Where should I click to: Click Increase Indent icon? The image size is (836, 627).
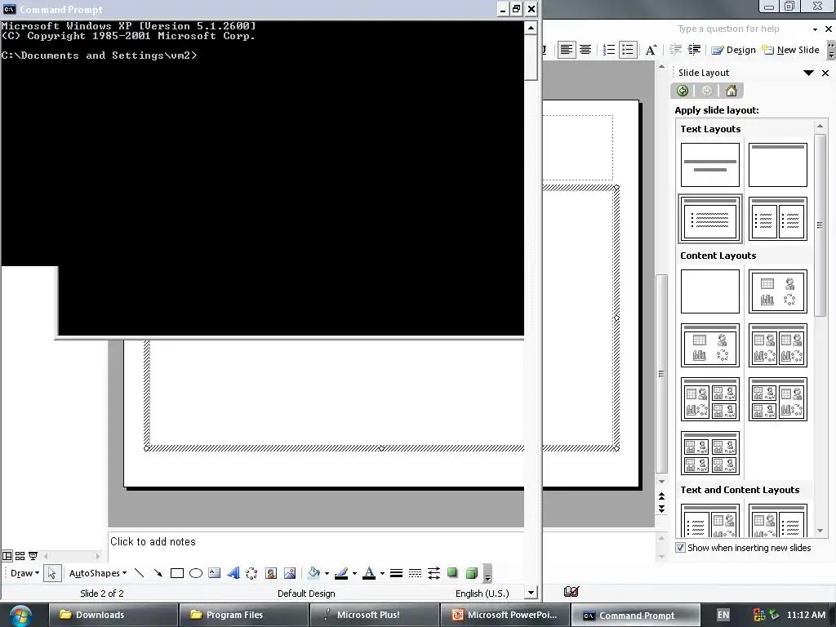pos(694,50)
